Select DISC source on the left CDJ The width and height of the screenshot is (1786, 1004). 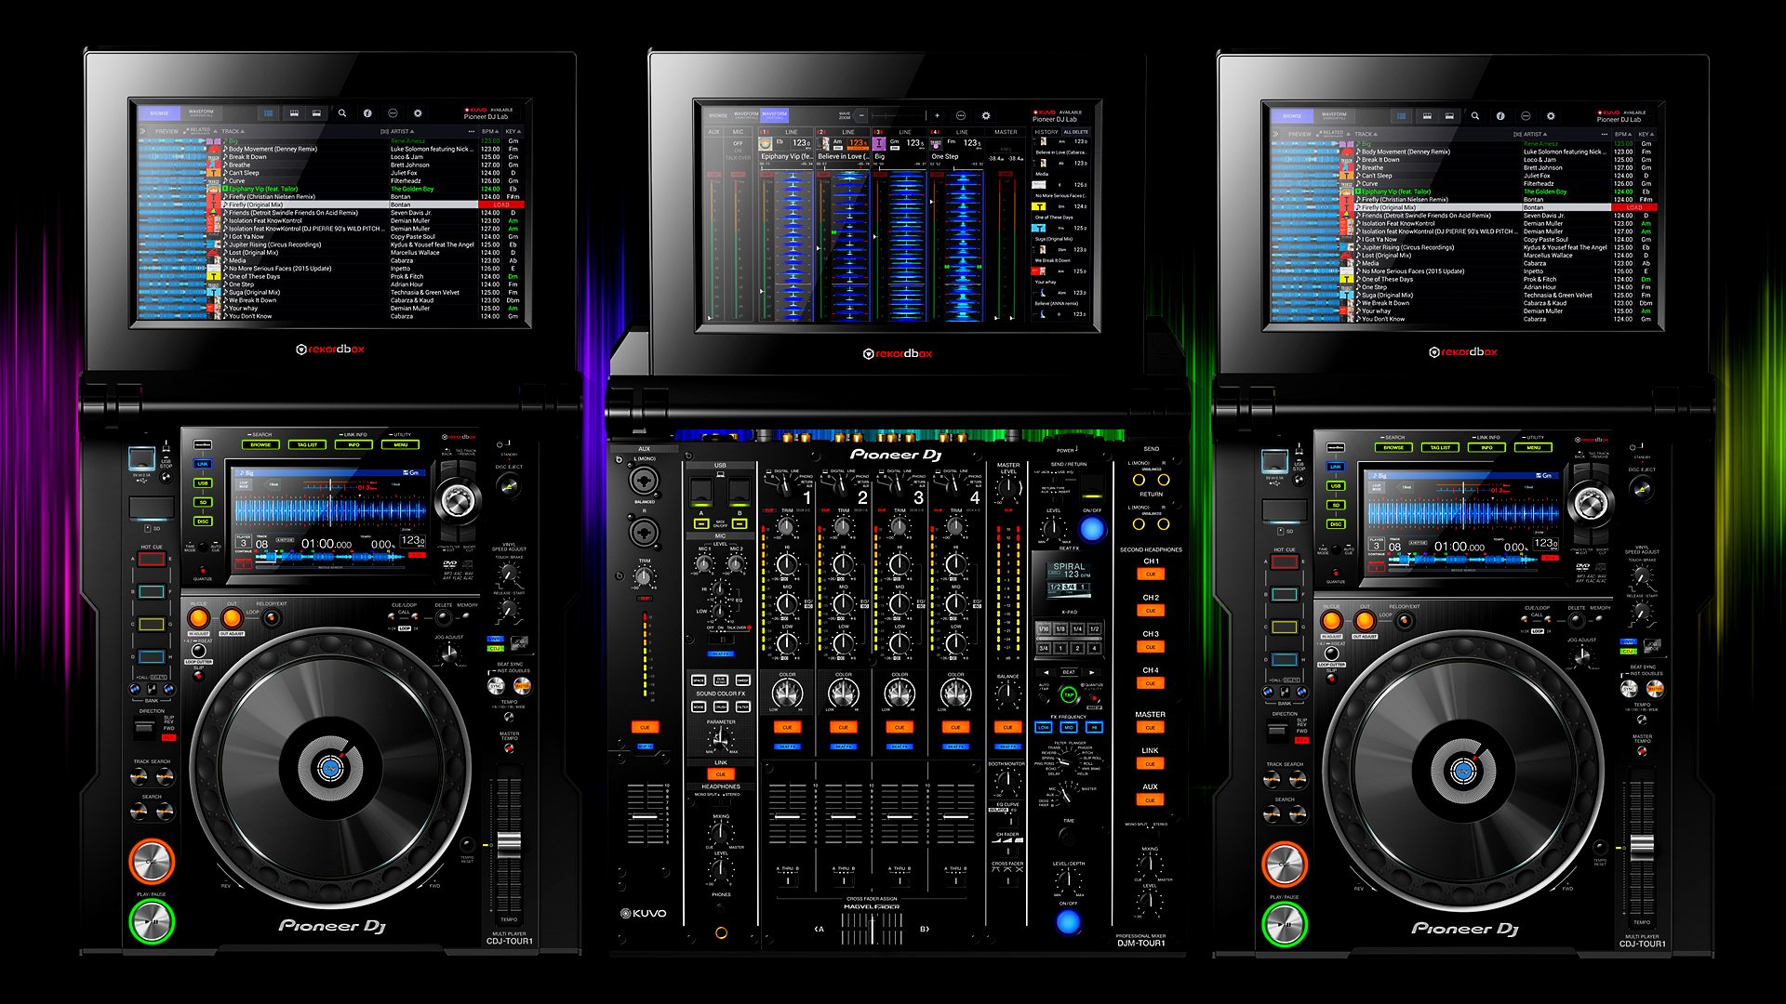point(202,522)
